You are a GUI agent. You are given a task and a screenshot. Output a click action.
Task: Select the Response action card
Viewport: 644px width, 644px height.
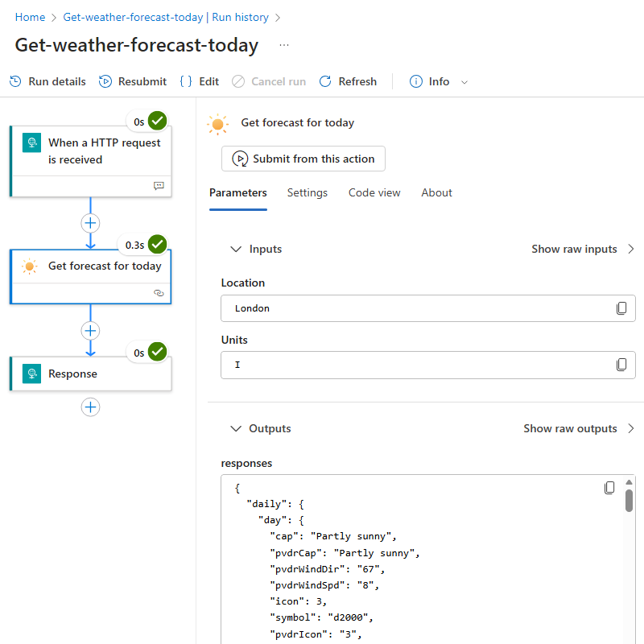point(91,374)
